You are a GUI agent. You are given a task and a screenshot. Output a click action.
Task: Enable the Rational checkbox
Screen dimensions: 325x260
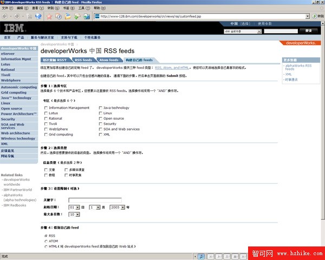46,119
